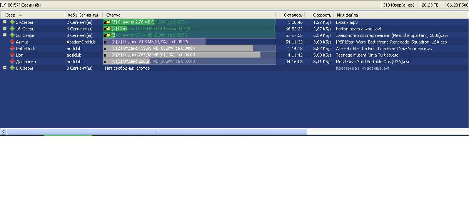The width and height of the screenshot is (469, 197).
Task: Sort transfers by the Юзер column header
Action: [10, 15]
